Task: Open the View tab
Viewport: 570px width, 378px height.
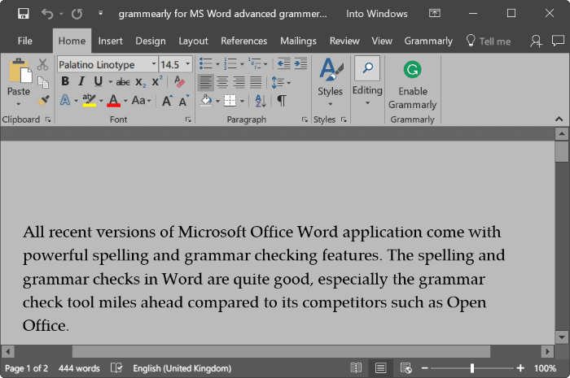Action: coord(382,41)
